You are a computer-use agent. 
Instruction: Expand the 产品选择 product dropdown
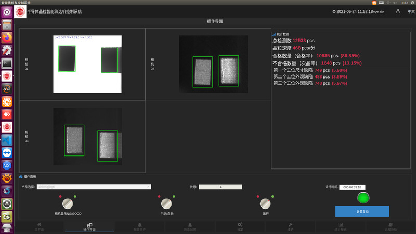[94, 186]
